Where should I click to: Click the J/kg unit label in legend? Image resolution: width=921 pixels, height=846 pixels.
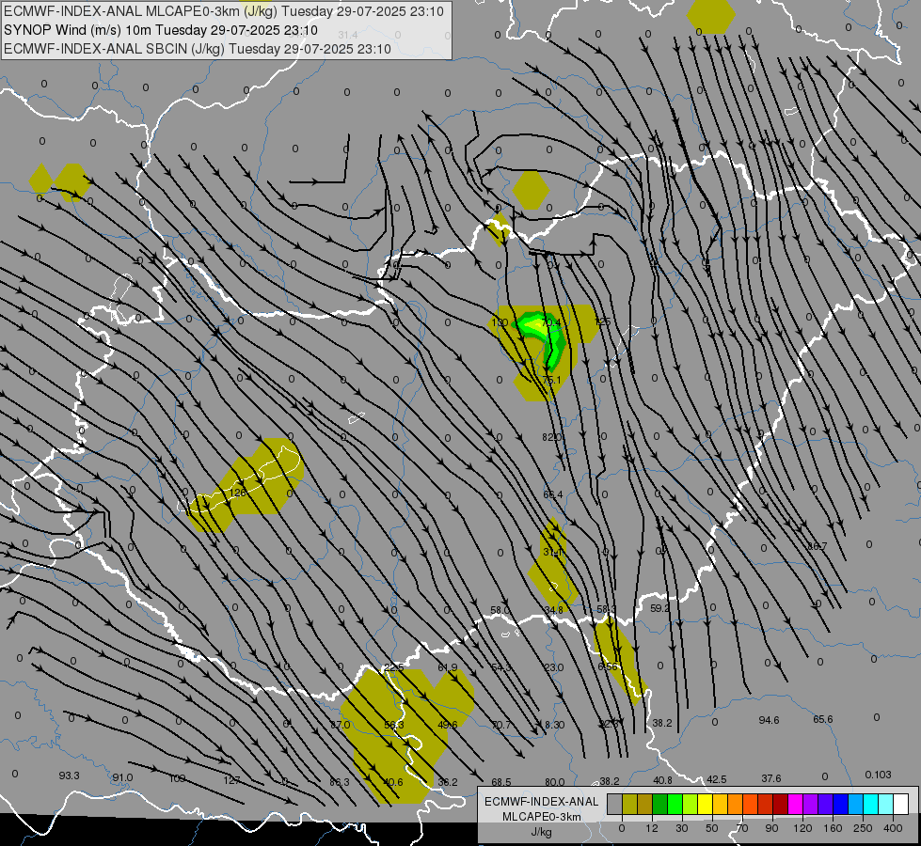click(x=542, y=831)
